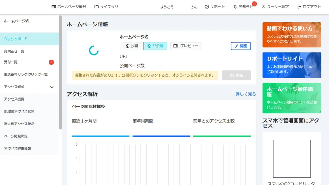Switch homepage status to 公開
This screenshot has height=185, width=329.
131,46
